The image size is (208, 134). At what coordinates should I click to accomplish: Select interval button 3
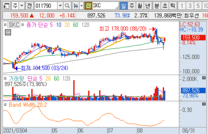point(190,6)
